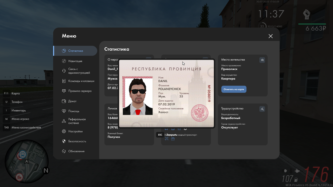Click the airplane transport license icon
Image resolution: width=333 pixels, height=187 pixels.
click(x=166, y=139)
